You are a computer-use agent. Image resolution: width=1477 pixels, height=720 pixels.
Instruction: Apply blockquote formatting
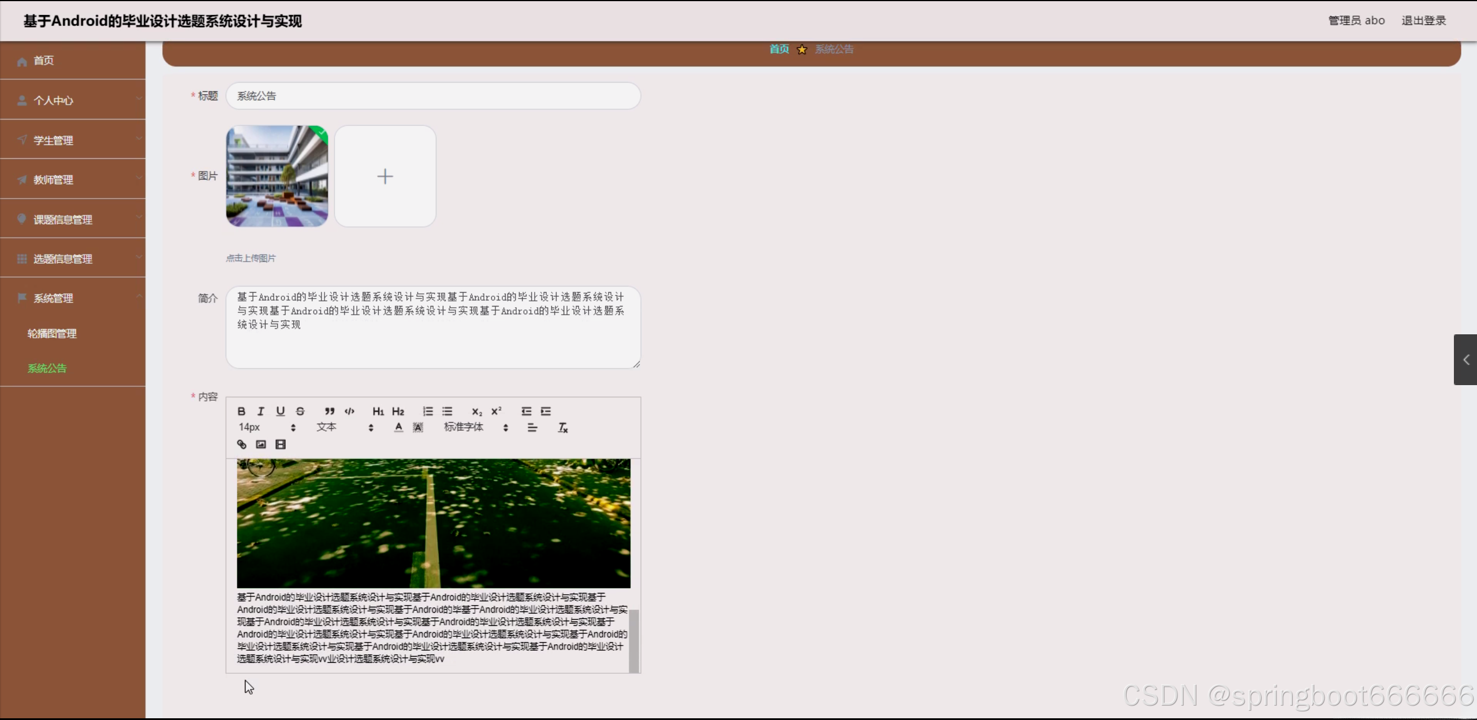tap(329, 411)
